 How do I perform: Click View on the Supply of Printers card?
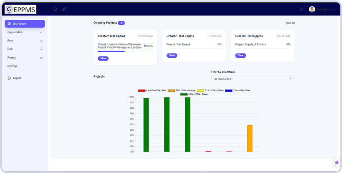click(240, 55)
